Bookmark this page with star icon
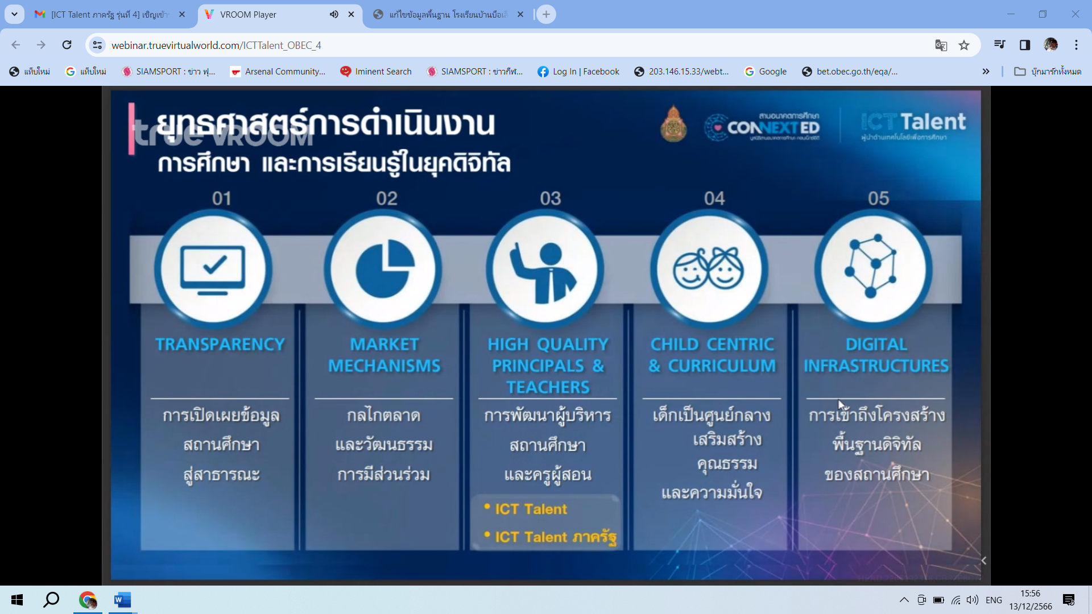 [x=964, y=45]
